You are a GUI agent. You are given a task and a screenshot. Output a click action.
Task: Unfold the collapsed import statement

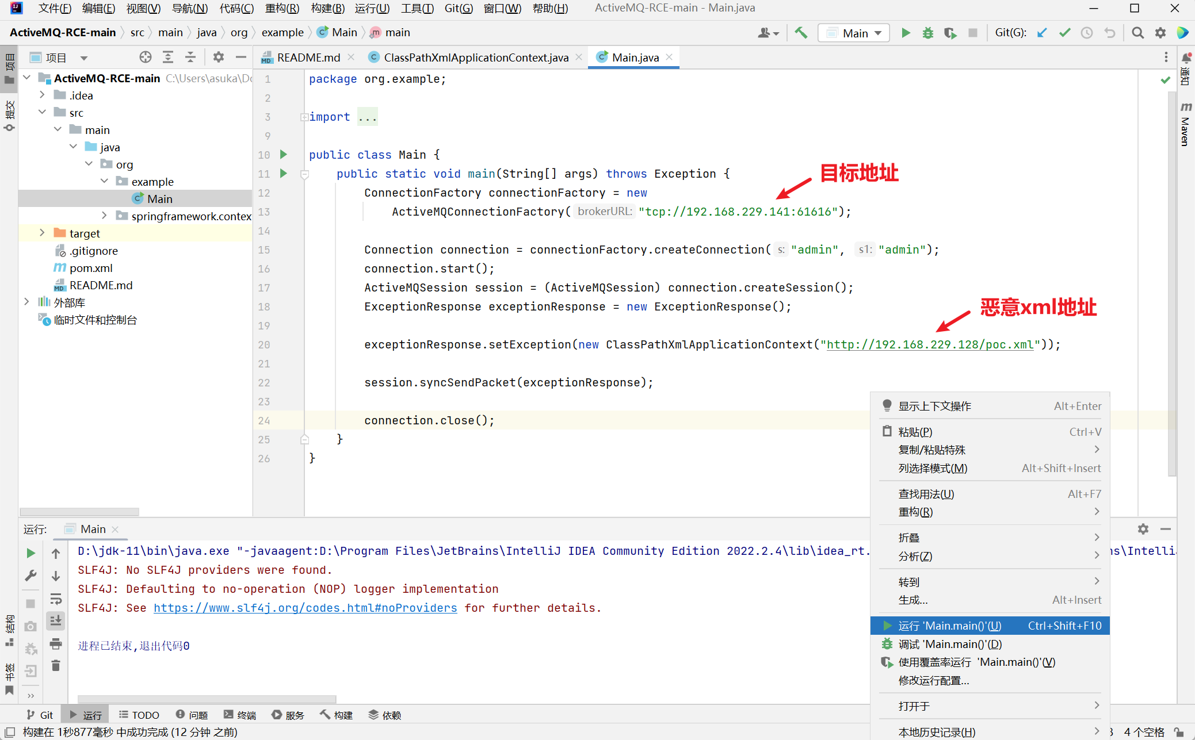[304, 117]
